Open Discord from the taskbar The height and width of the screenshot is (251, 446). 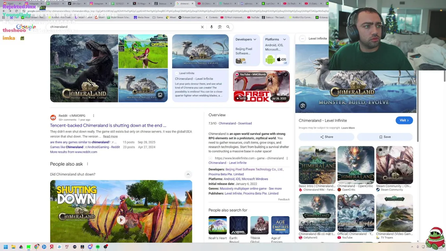point(90,247)
